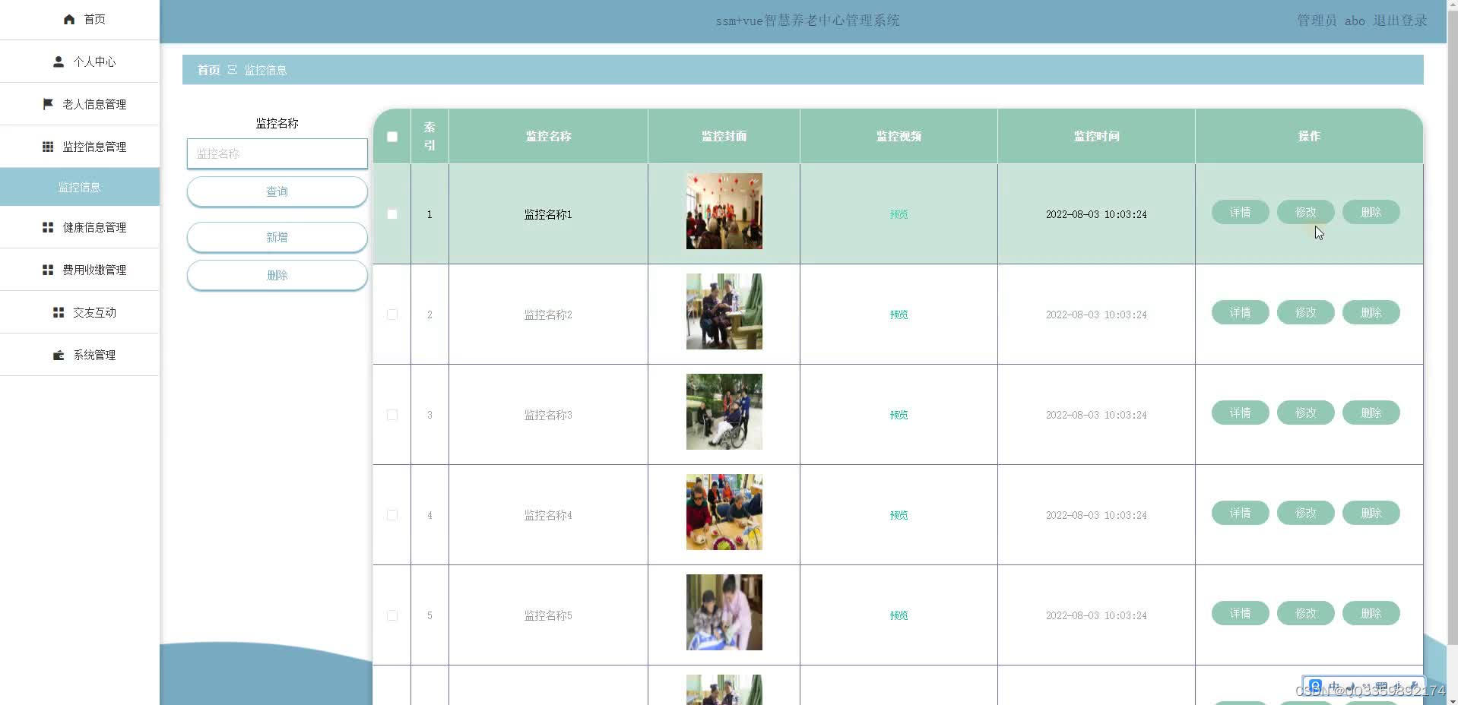Open 详情 for row 监控名称3
Viewport: 1458px width, 705px height.
click(1240, 413)
